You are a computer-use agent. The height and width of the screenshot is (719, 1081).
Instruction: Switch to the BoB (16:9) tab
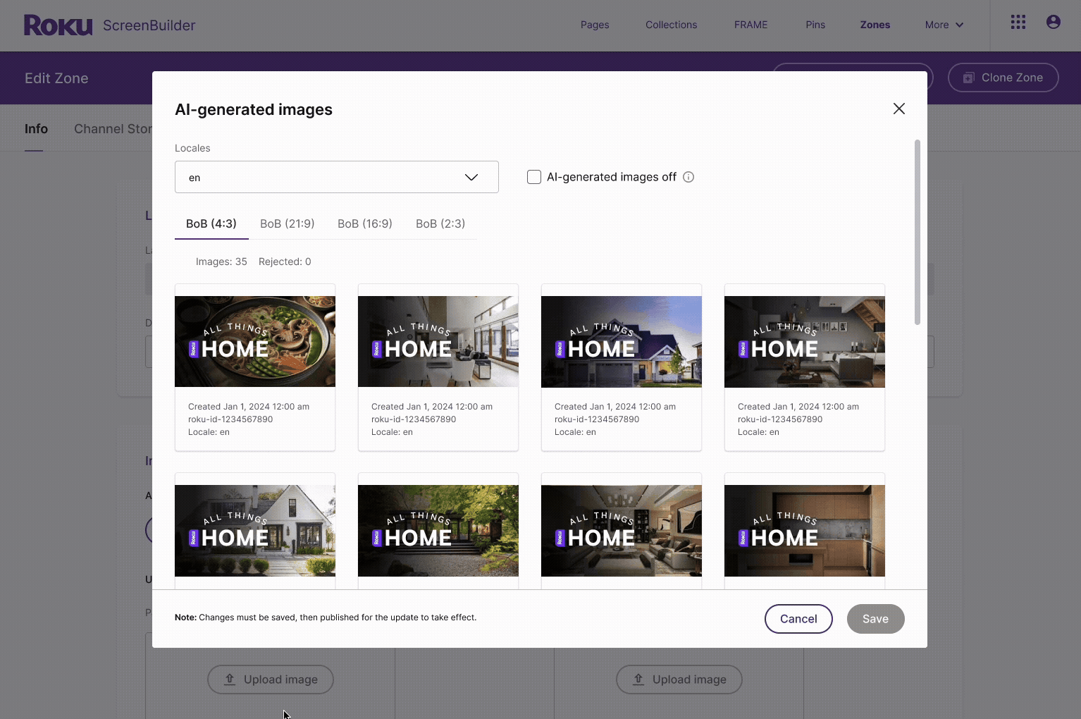pyautogui.click(x=365, y=223)
